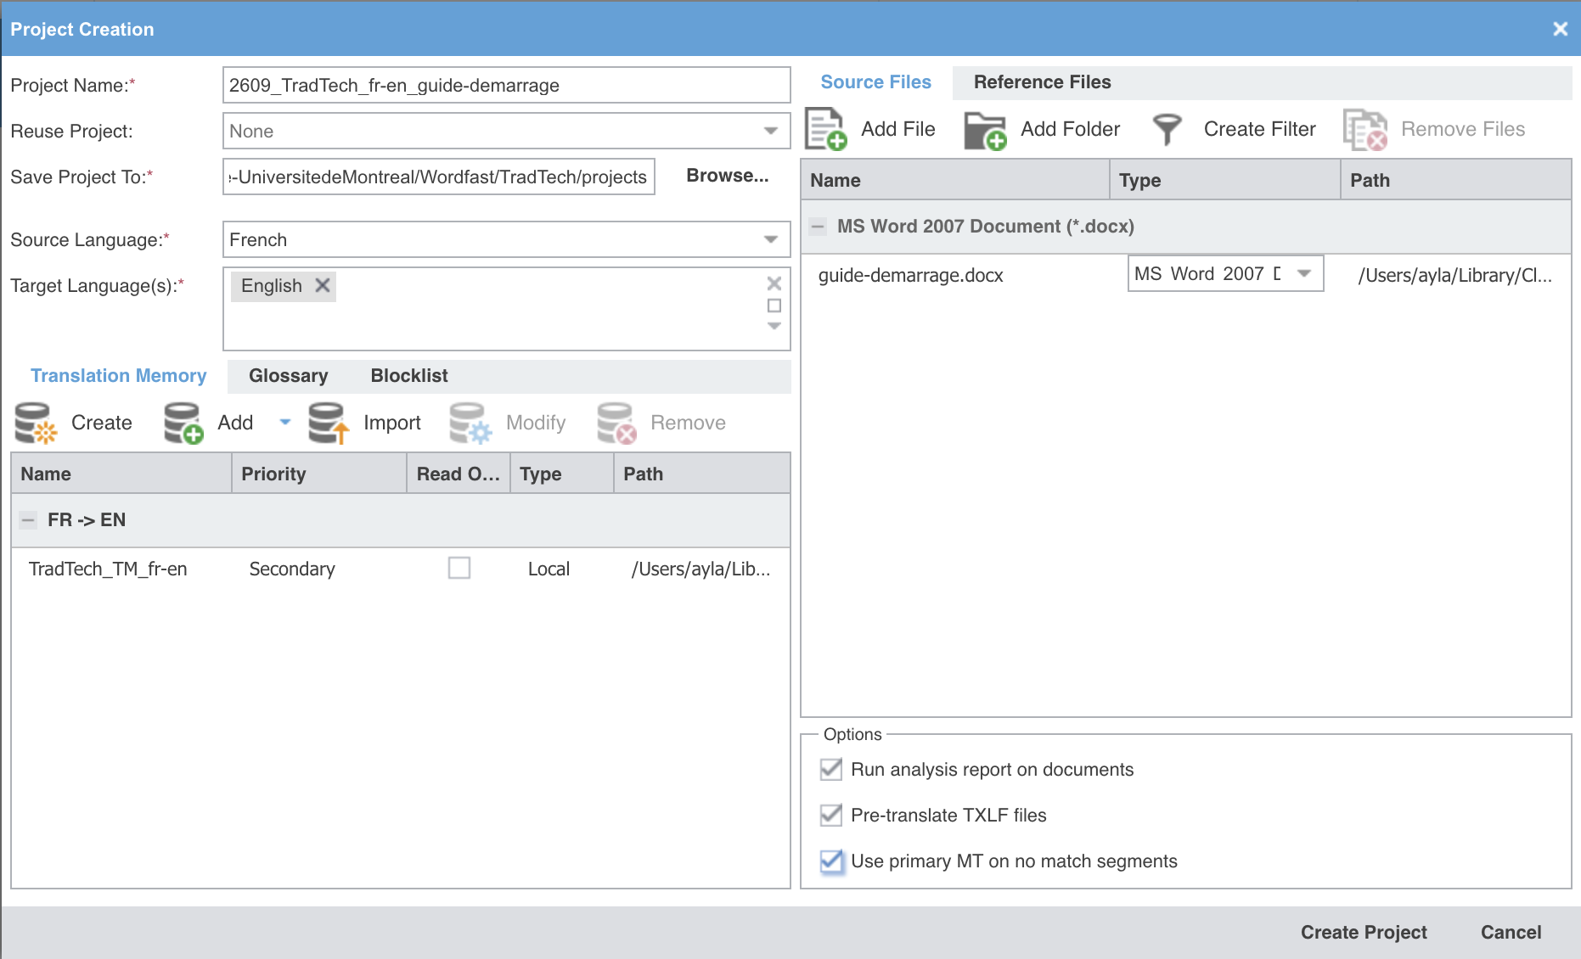This screenshot has width=1581, height=959.
Task: Uncheck Use primary MT on no match segments
Action: tap(832, 861)
